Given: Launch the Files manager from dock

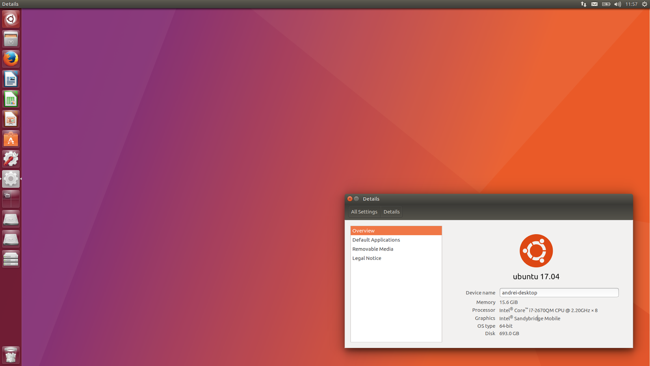Looking at the screenshot, I should tap(11, 39).
